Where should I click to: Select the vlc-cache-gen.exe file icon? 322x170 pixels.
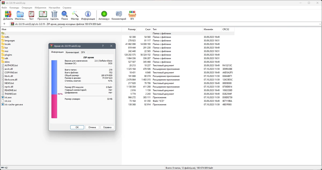tap(3, 104)
